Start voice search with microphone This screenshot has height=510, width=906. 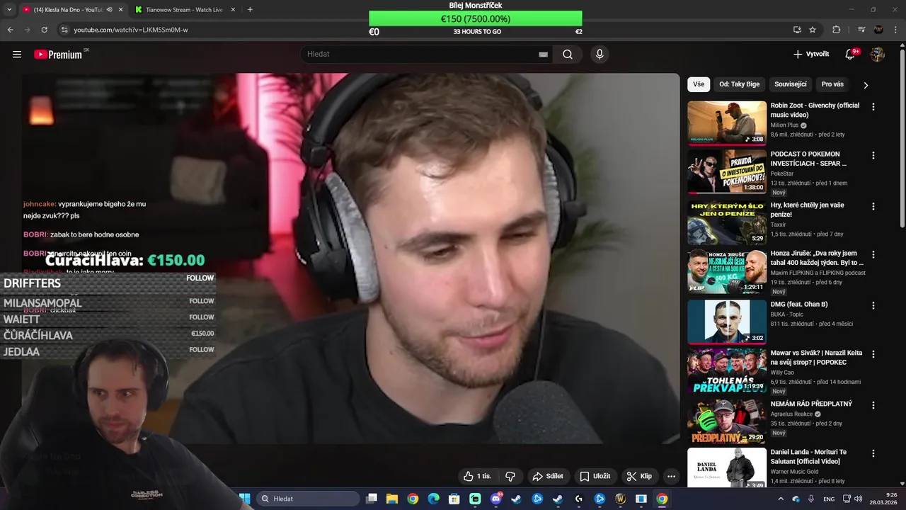[x=600, y=55]
